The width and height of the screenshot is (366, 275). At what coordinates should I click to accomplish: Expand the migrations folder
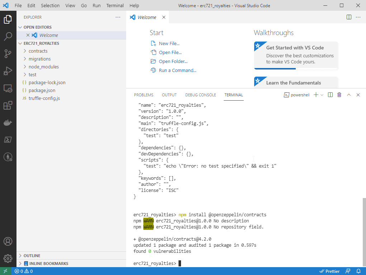tap(71, 59)
